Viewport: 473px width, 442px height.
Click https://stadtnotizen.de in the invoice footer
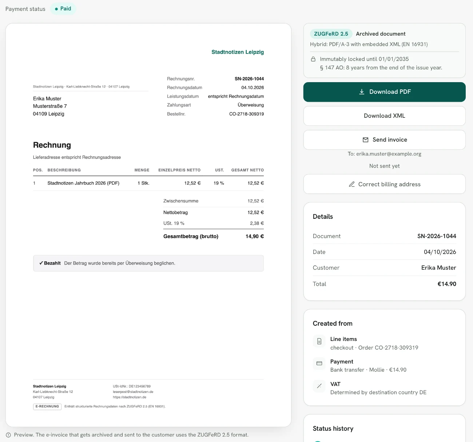[x=130, y=397]
